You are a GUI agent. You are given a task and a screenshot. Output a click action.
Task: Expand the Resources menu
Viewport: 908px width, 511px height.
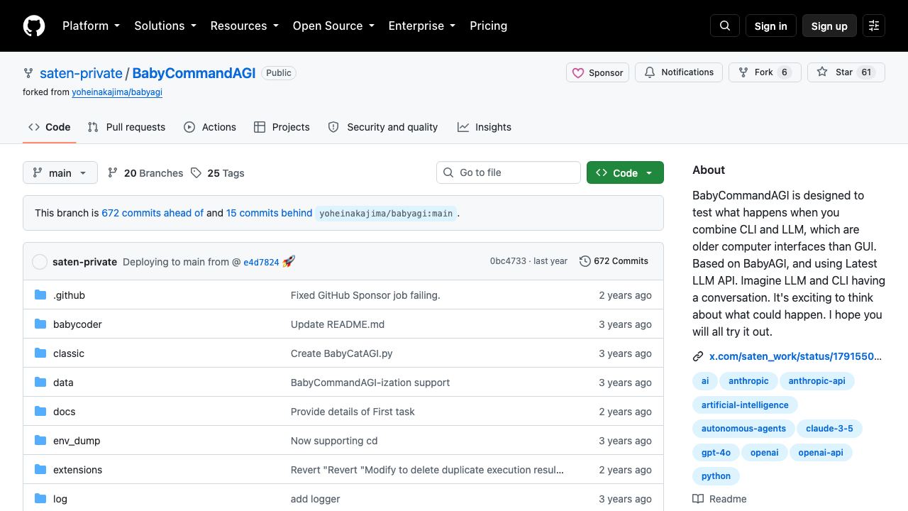245,26
